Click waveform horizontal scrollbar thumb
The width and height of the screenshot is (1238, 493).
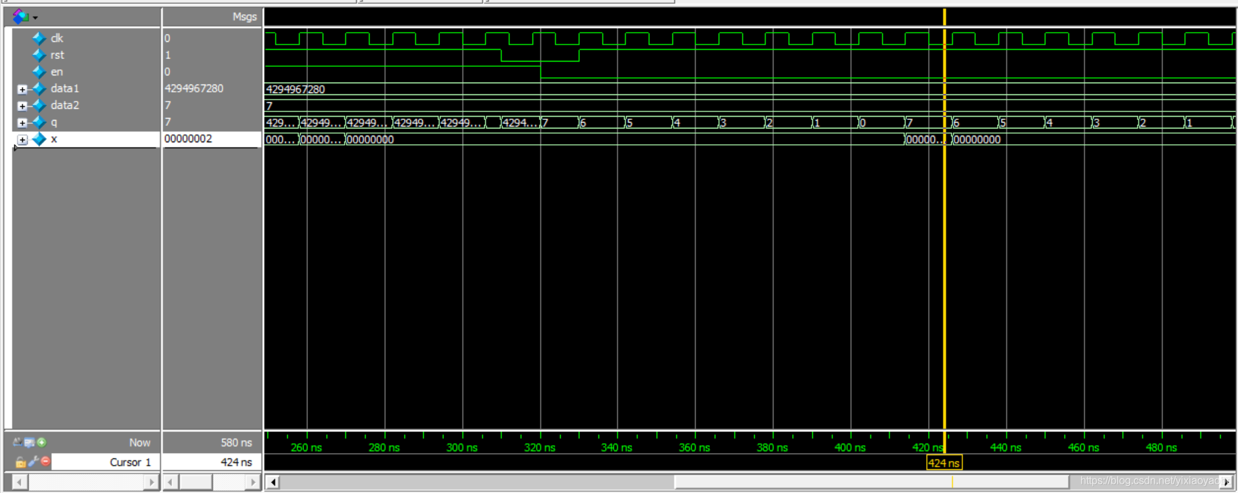point(872,483)
